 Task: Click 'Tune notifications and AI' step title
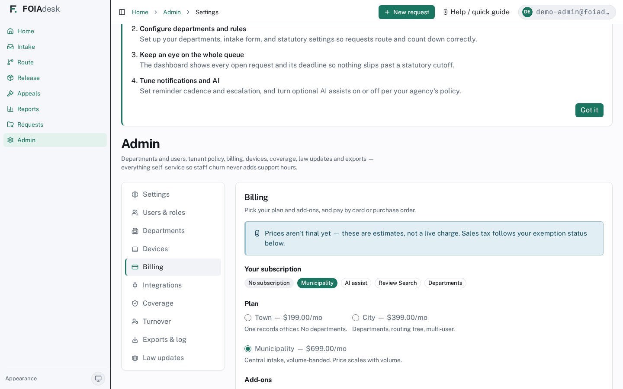180,81
